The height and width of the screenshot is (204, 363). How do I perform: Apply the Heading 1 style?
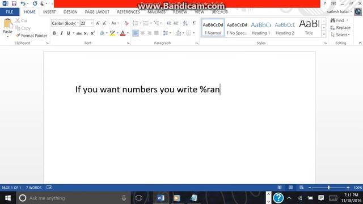point(261,27)
